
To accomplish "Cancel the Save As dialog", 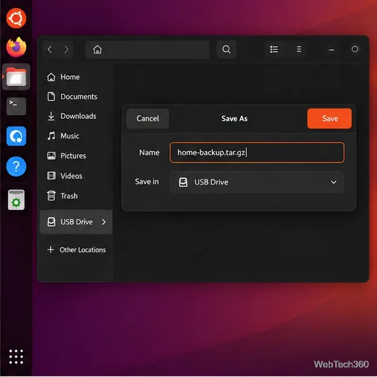I will point(148,118).
